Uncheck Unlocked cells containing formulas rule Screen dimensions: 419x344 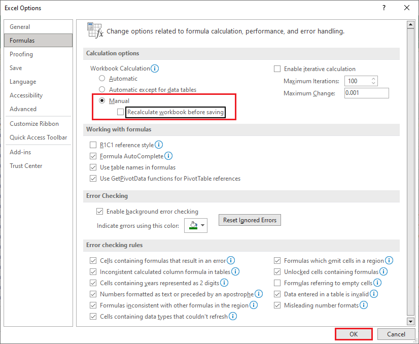coord(277,272)
